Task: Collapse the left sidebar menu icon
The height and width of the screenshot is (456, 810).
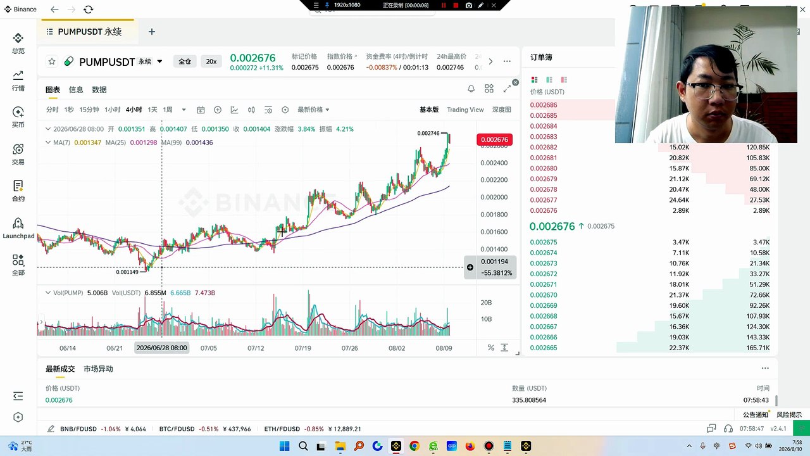Action: click(x=18, y=396)
